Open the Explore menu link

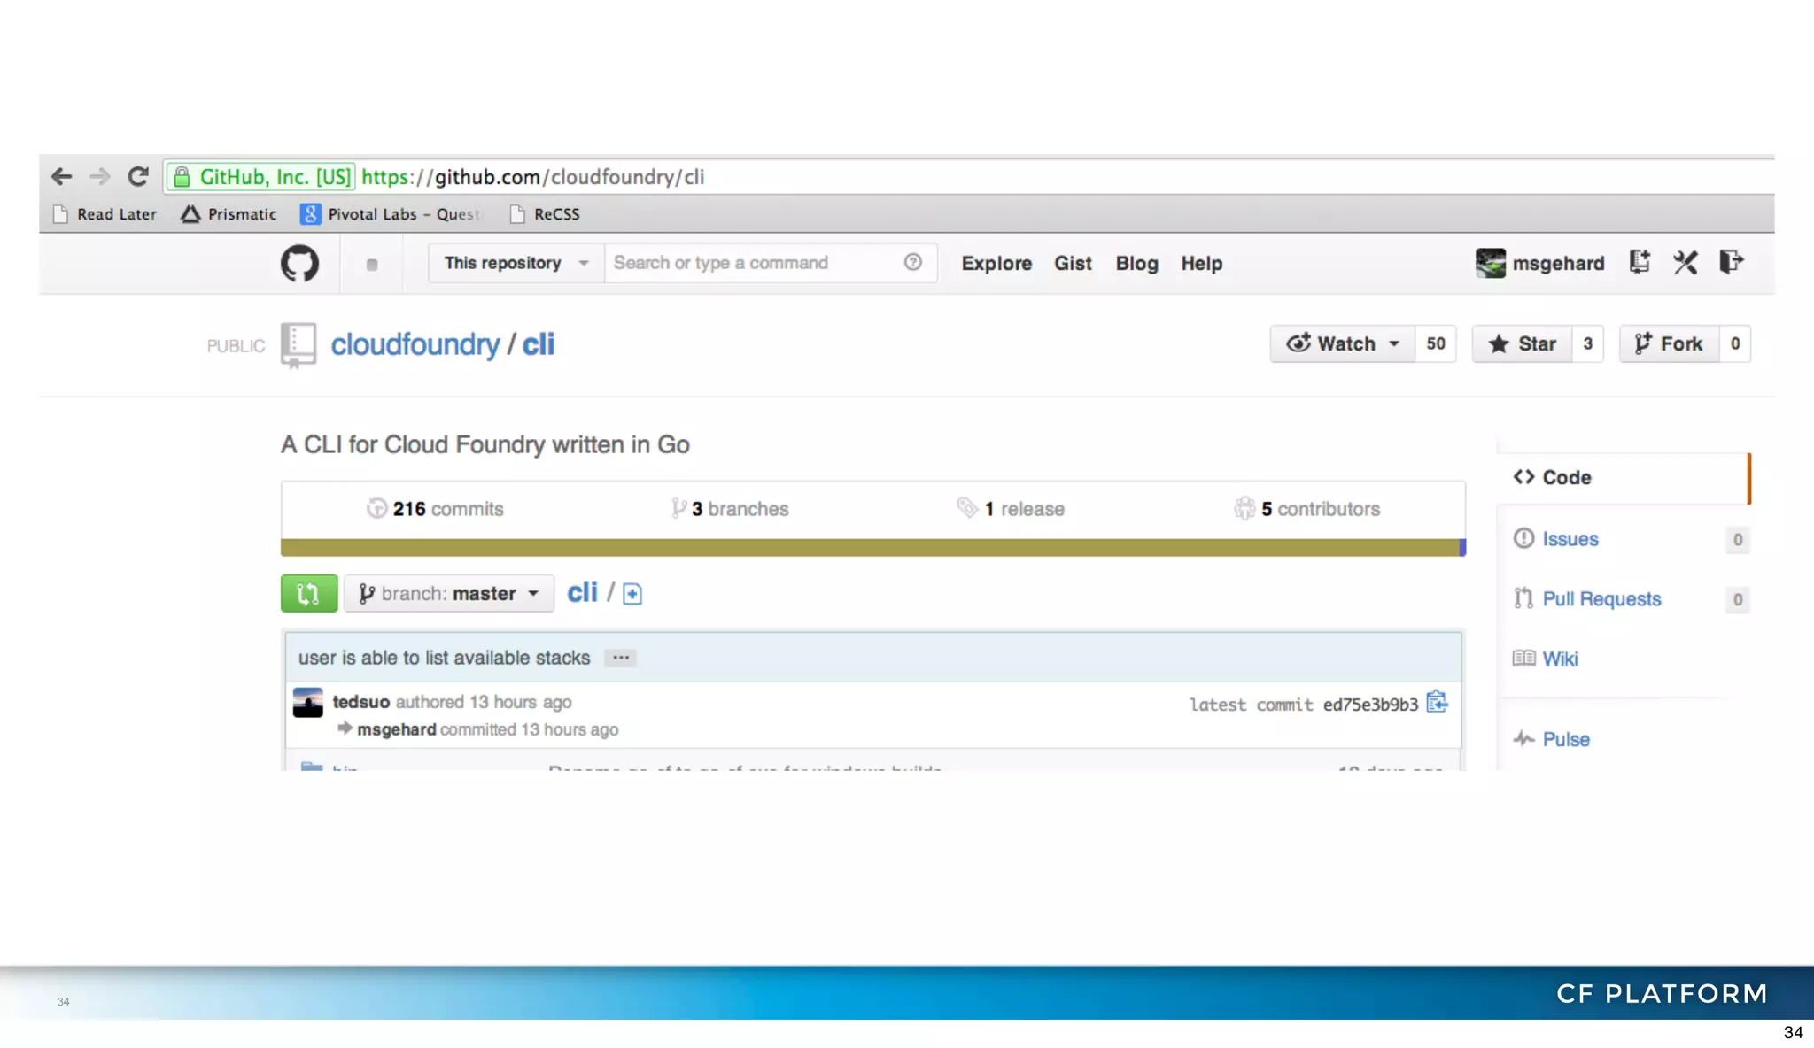tap(996, 264)
